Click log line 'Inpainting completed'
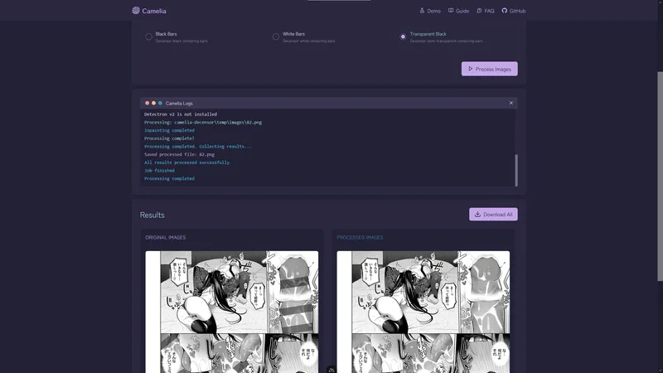Viewport: 663px width, 373px height. [x=169, y=130]
